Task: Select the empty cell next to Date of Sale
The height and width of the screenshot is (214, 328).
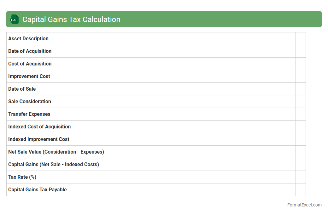Action: point(301,89)
